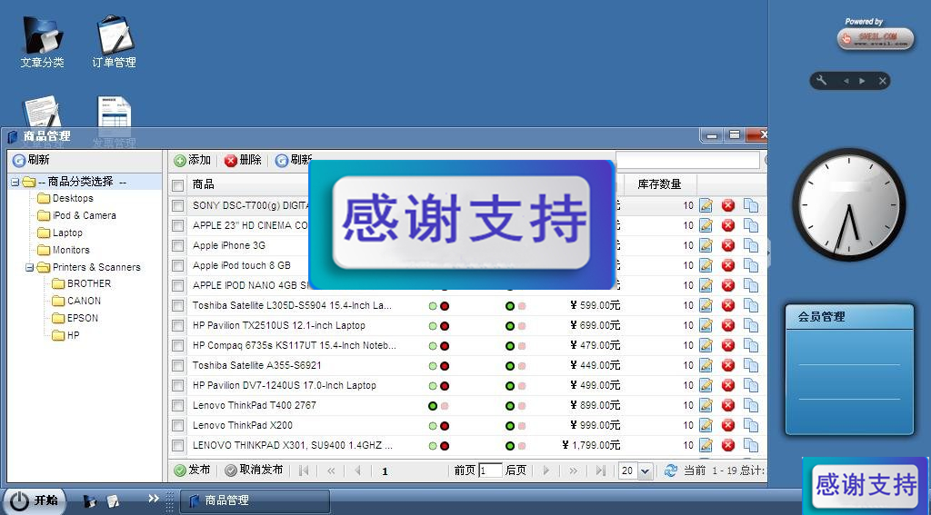Viewport: 931px width, 515px height.
Task: Select the EPSON subcategory
Action: pyautogui.click(x=83, y=318)
